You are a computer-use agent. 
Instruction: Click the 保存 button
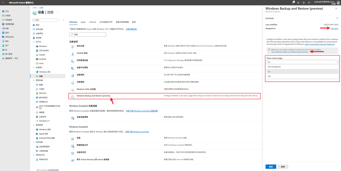[x=271, y=167]
